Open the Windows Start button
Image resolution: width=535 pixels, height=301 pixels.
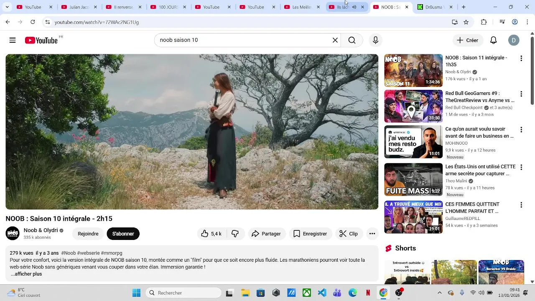click(x=137, y=293)
